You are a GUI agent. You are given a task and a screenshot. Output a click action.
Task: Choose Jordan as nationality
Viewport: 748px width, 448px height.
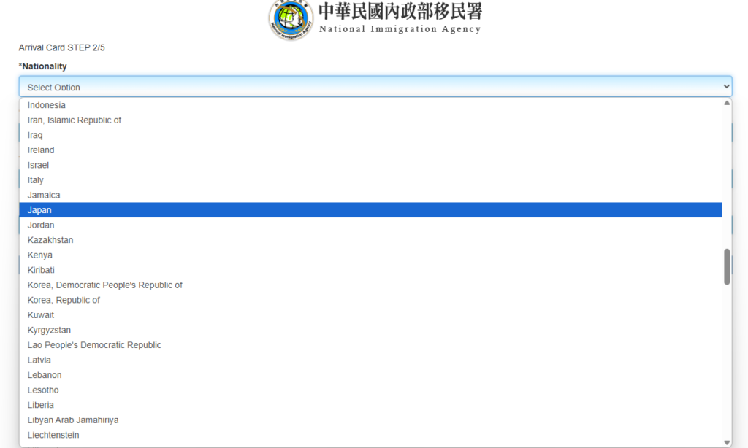click(x=41, y=225)
